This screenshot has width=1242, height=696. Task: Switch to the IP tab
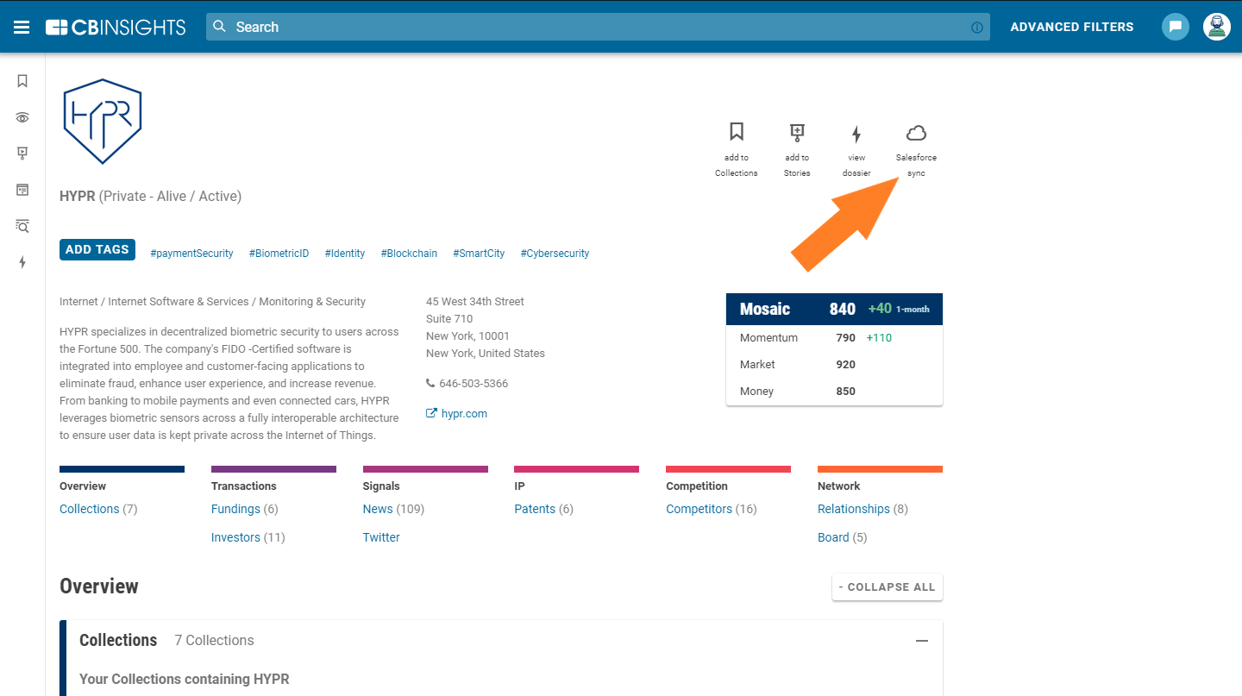pyautogui.click(x=519, y=486)
